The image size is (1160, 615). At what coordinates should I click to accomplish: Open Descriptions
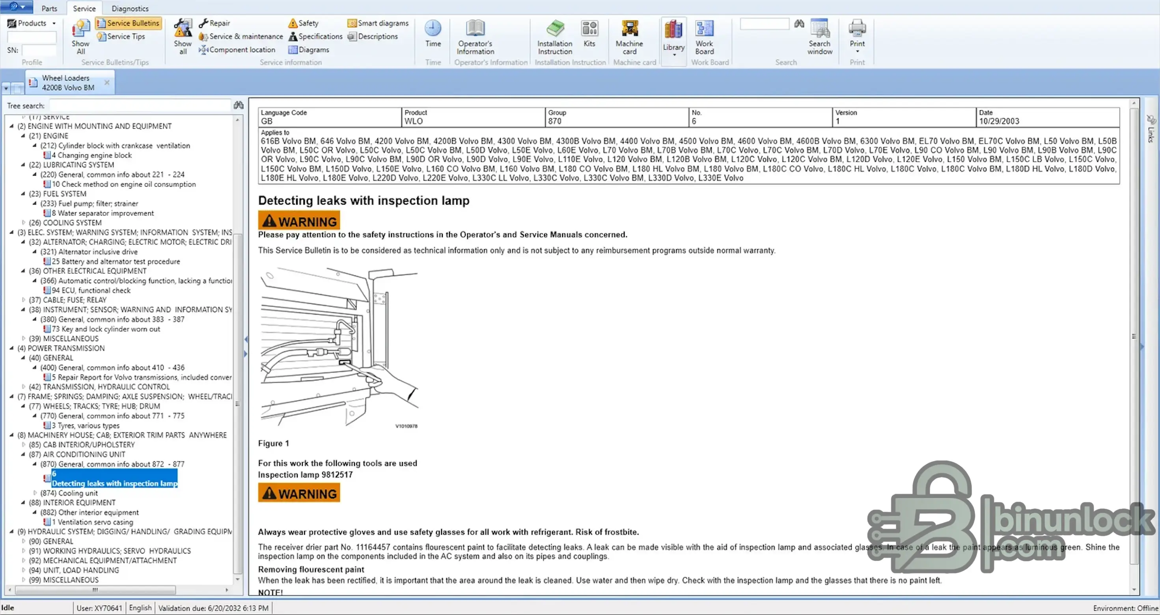[x=373, y=36]
